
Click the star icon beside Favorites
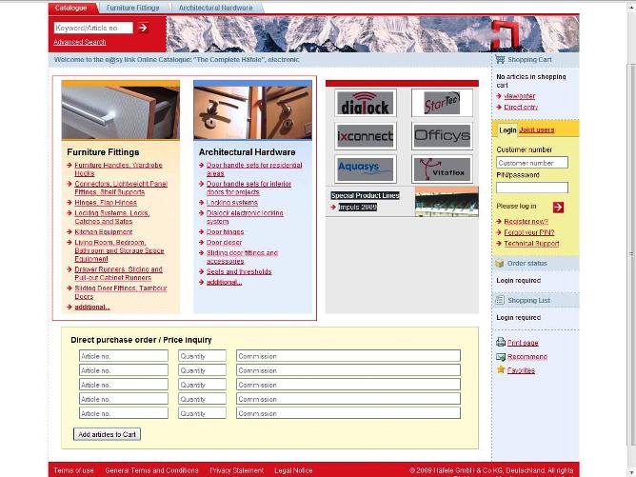point(501,369)
